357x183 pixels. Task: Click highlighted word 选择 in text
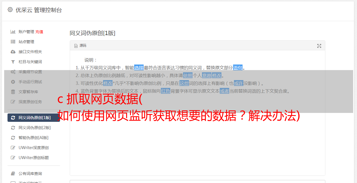coord(139,68)
